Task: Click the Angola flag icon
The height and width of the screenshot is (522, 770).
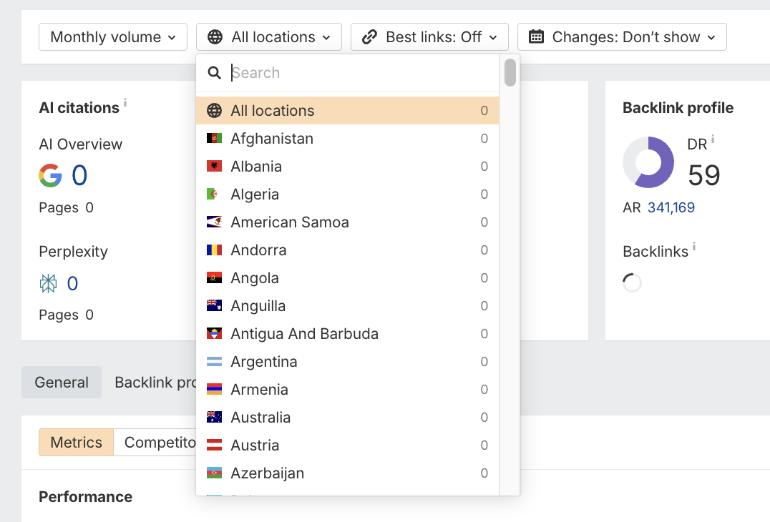Action: click(x=214, y=277)
